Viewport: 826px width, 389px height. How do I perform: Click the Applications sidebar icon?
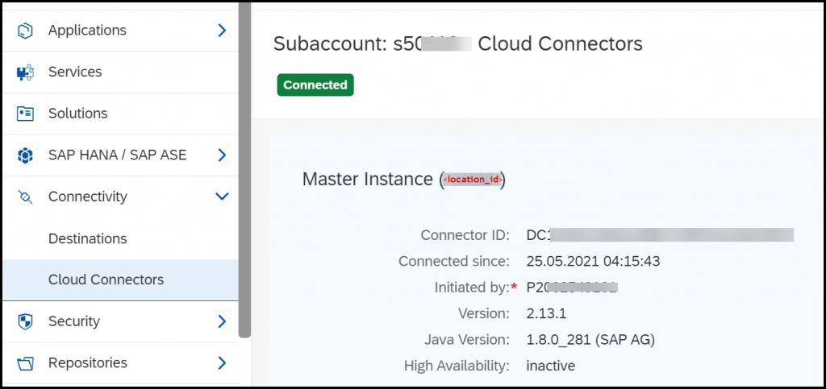pos(25,31)
